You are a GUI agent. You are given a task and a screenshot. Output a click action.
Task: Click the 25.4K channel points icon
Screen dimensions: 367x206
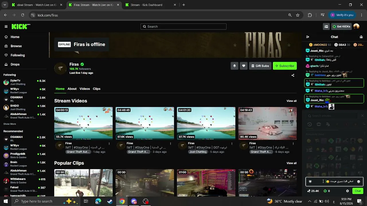point(309,191)
